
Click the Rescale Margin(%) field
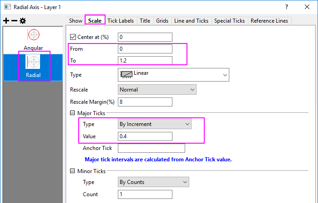[145, 102]
